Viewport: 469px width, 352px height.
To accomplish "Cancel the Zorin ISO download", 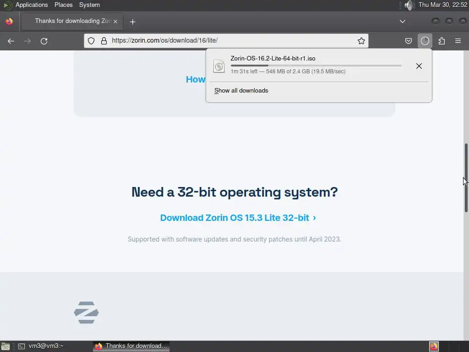I will (419, 66).
